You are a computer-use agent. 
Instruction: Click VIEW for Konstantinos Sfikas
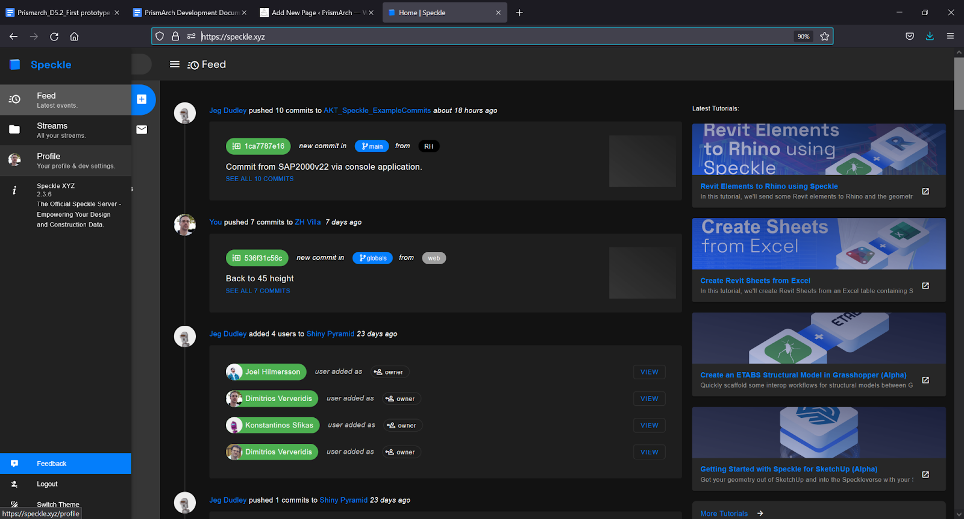[x=649, y=426]
